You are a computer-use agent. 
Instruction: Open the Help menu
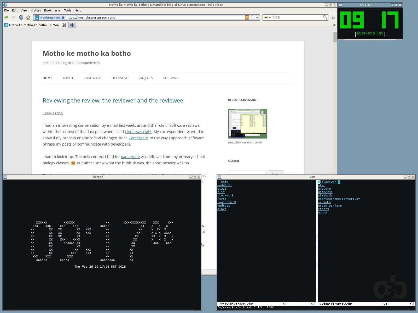[78, 10]
